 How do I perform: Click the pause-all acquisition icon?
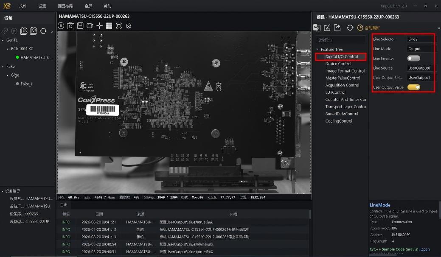click(34, 31)
